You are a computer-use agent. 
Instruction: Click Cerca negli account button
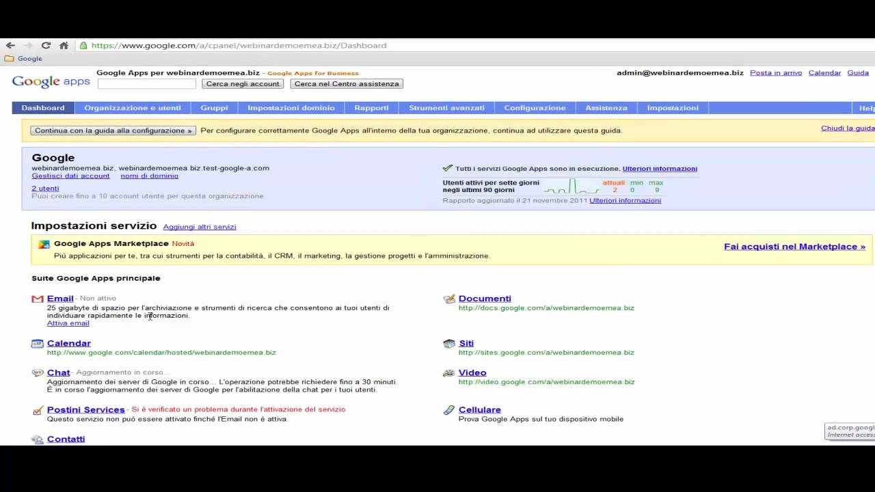tap(243, 84)
